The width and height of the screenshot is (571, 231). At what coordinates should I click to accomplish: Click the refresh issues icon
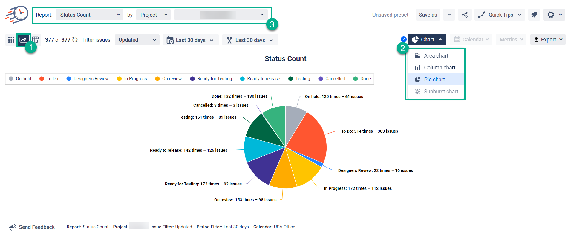[75, 40]
